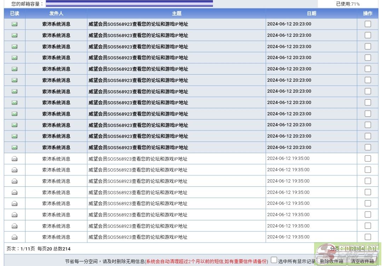Screen dimensions: 382x266
Task: Click the green envelope icon in ninth row
Action: [x=15, y=114]
